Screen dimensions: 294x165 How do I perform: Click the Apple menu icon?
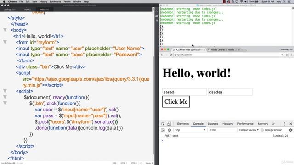pyautogui.click(x=4, y=2)
